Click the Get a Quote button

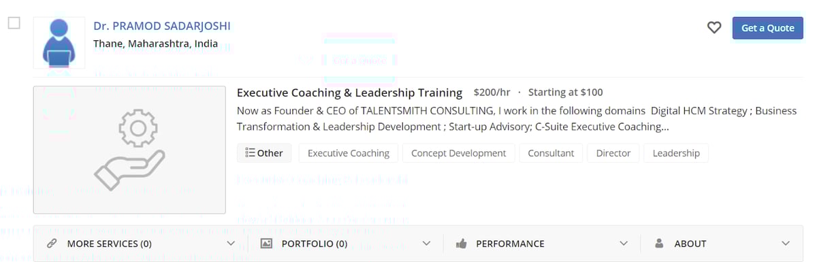click(768, 28)
